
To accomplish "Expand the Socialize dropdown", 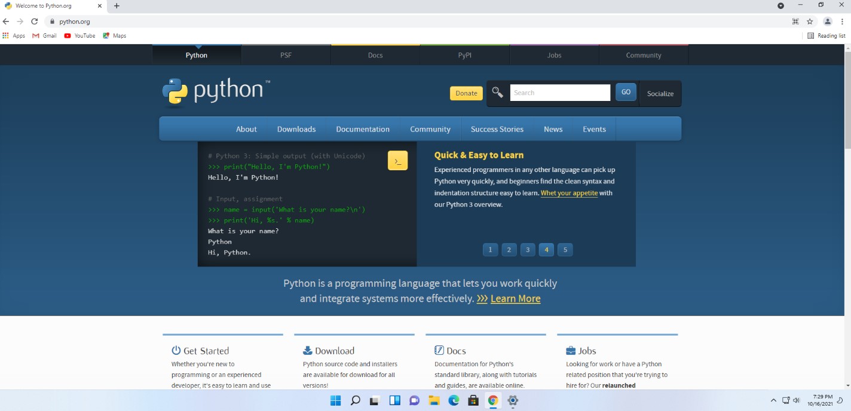I will (660, 94).
